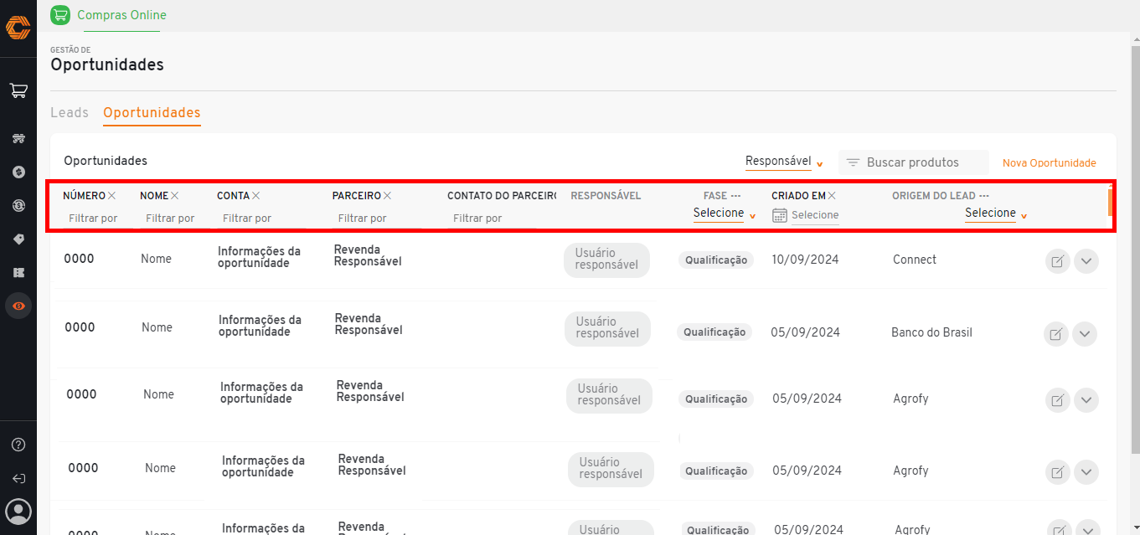
Task: Open the tractor machinery sidebar icon
Action: point(18,138)
